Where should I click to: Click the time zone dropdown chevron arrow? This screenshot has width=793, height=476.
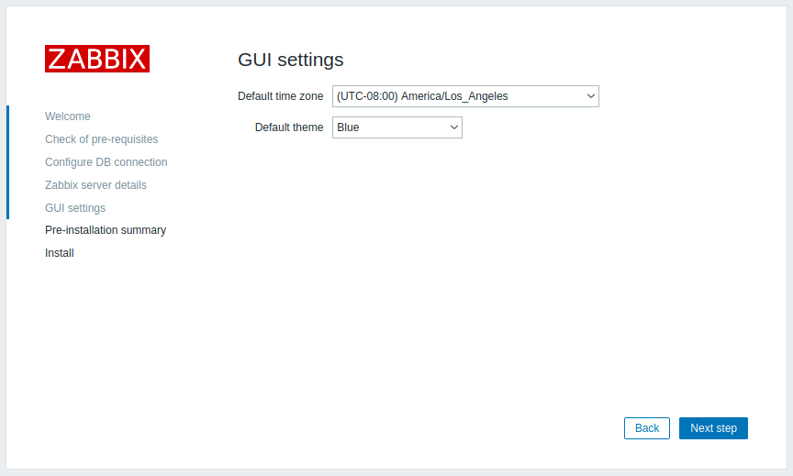click(590, 96)
